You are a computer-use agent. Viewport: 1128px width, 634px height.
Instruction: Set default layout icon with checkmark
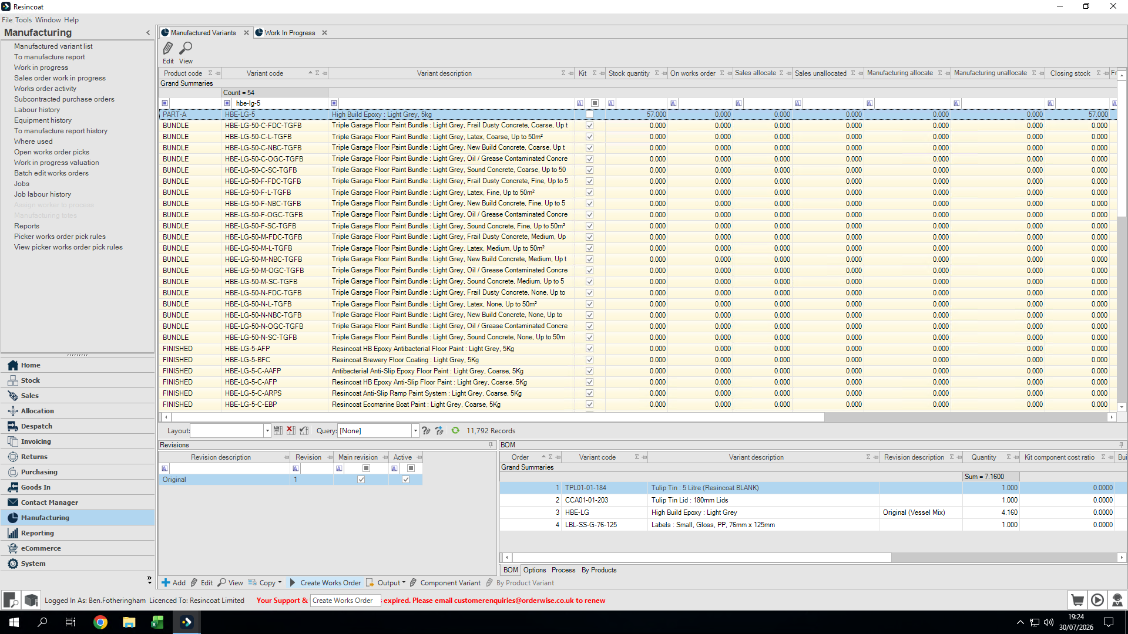[x=304, y=431]
